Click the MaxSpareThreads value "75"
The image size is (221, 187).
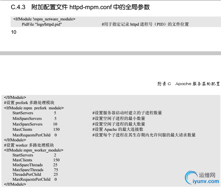click(56, 170)
